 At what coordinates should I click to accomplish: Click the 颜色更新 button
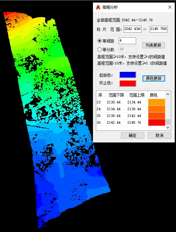click(154, 78)
